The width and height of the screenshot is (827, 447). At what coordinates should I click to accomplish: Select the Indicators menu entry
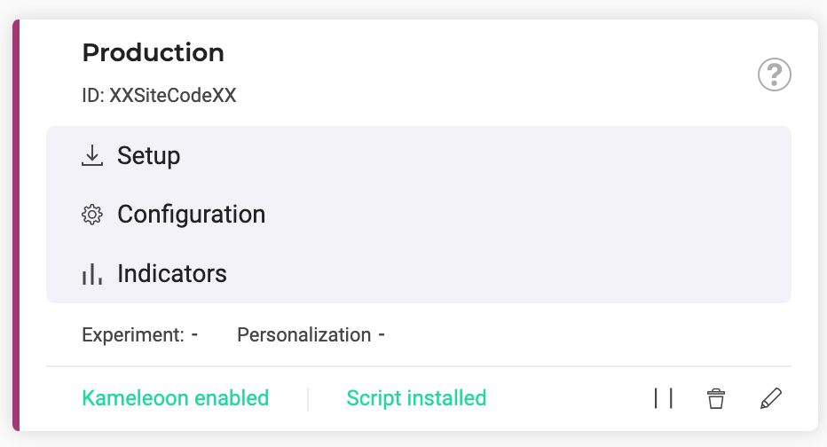click(172, 273)
